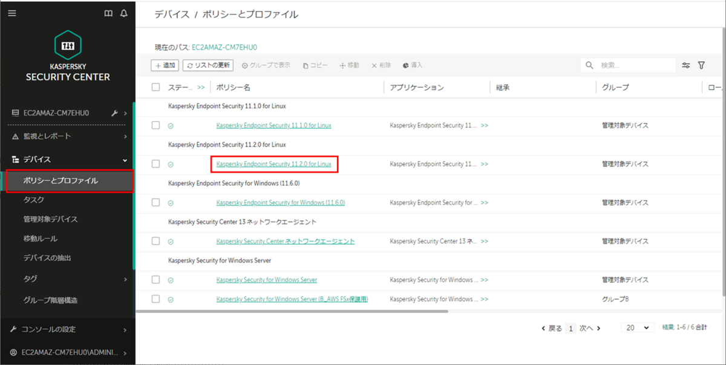This screenshot has height=365, width=726.
Task: Click the 追加 button
Action: pyautogui.click(x=165, y=65)
